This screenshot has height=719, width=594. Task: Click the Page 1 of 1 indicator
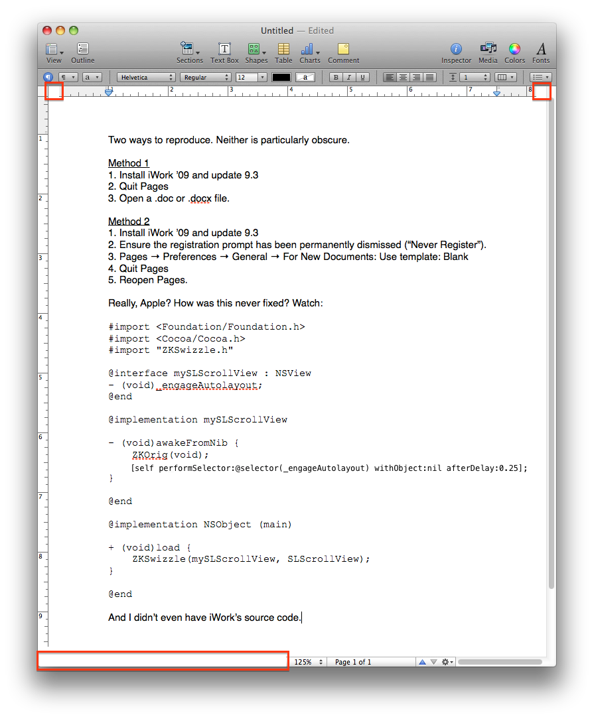(x=352, y=662)
